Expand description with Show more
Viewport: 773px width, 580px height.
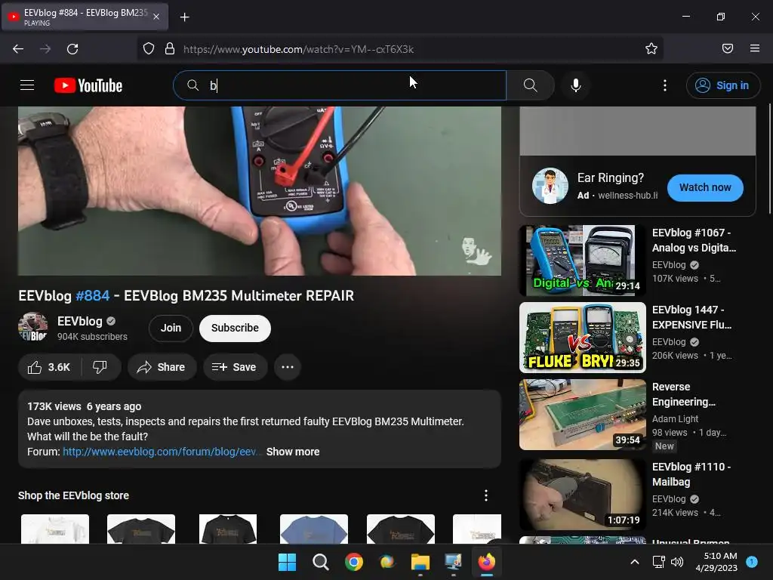click(293, 452)
